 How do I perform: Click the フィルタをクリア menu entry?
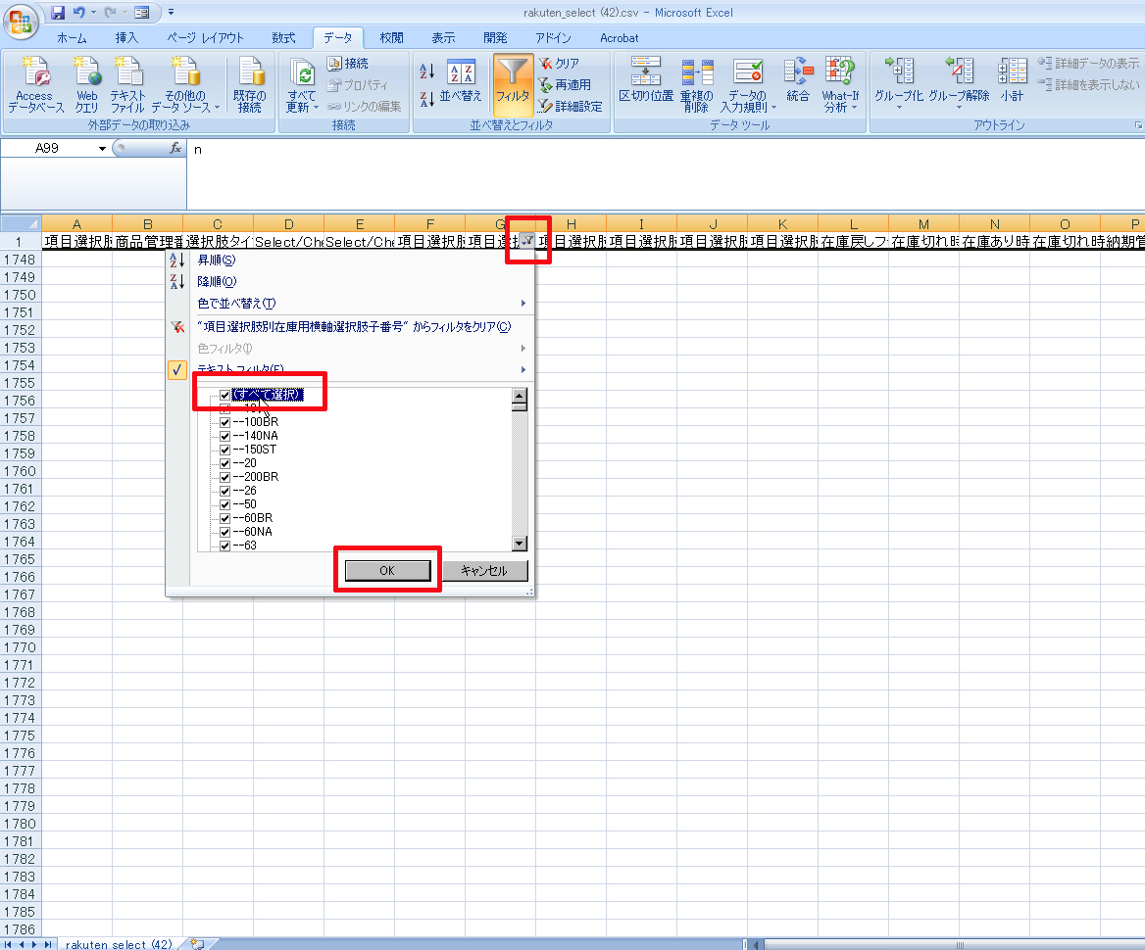351,327
